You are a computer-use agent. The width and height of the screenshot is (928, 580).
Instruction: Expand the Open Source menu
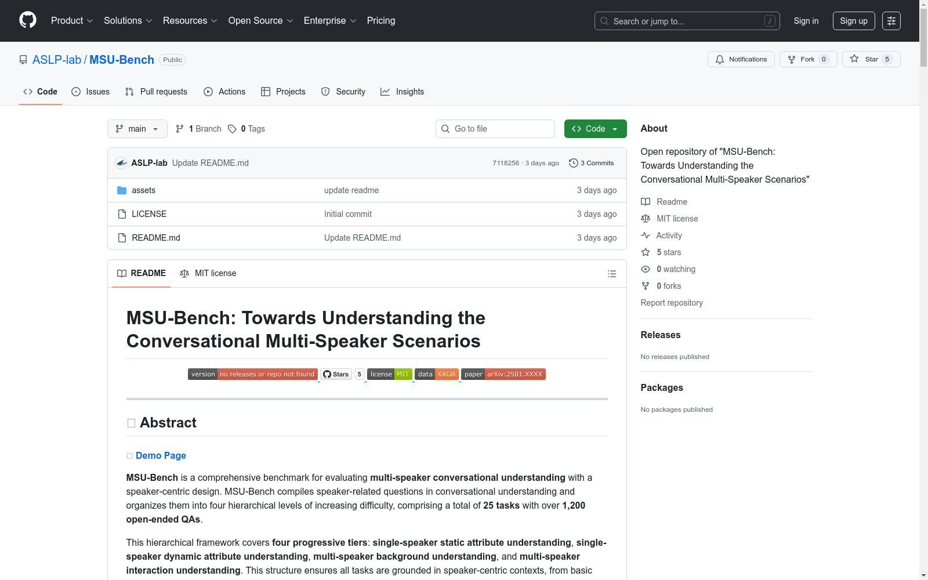pyautogui.click(x=261, y=21)
